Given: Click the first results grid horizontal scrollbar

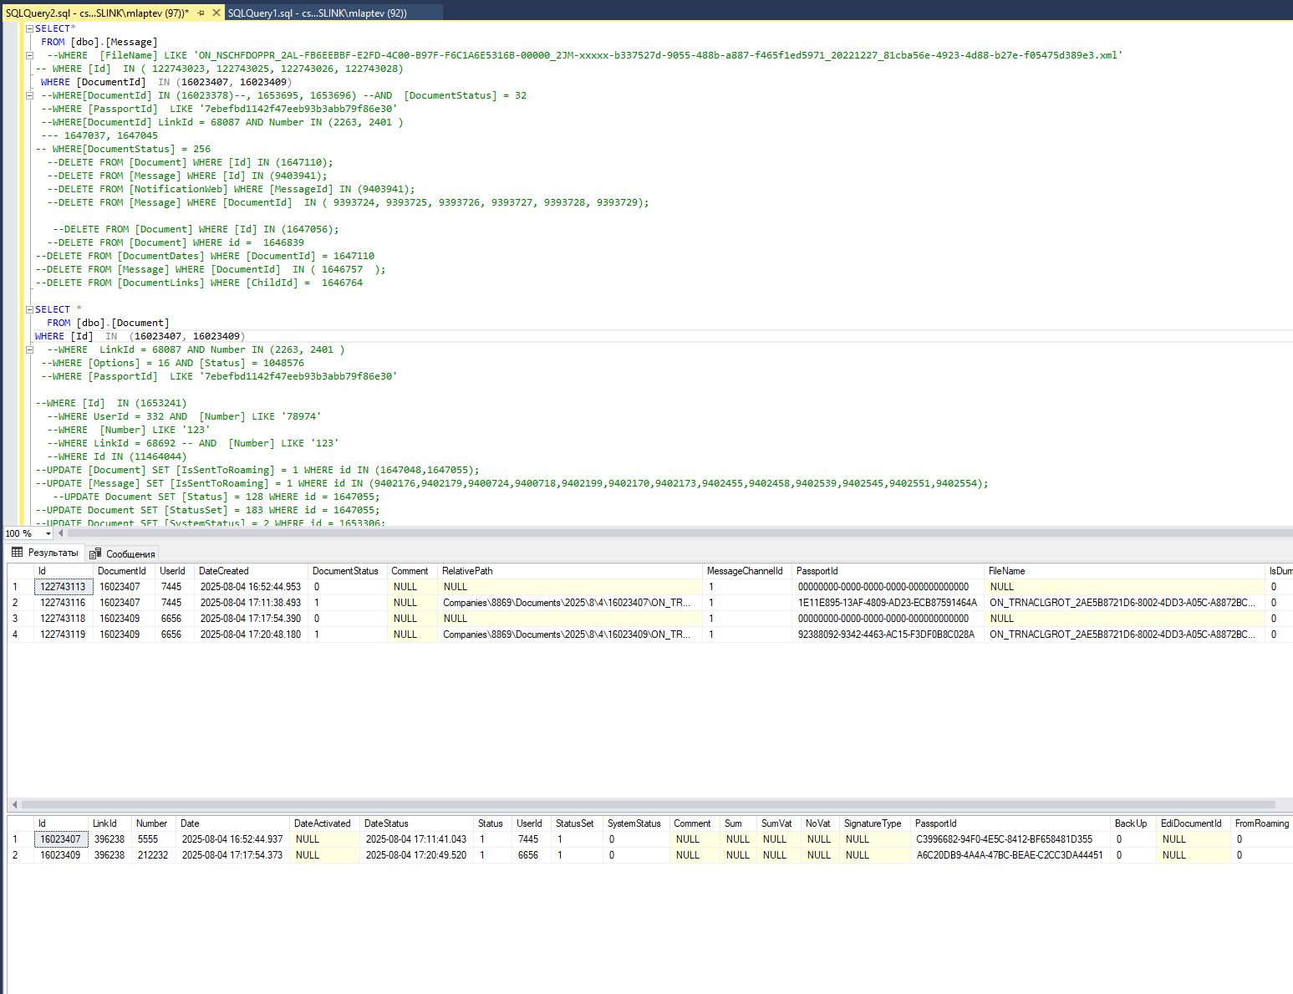Looking at the screenshot, I should point(644,805).
